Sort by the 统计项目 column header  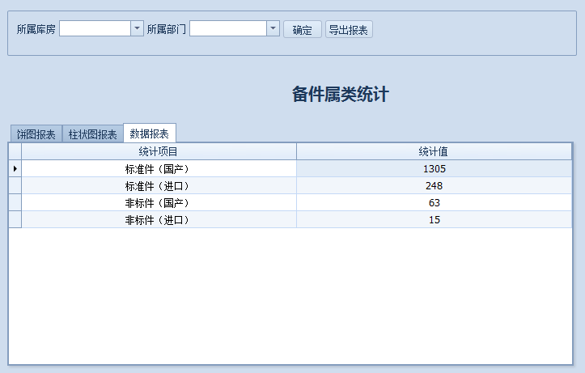tap(159, 151)
